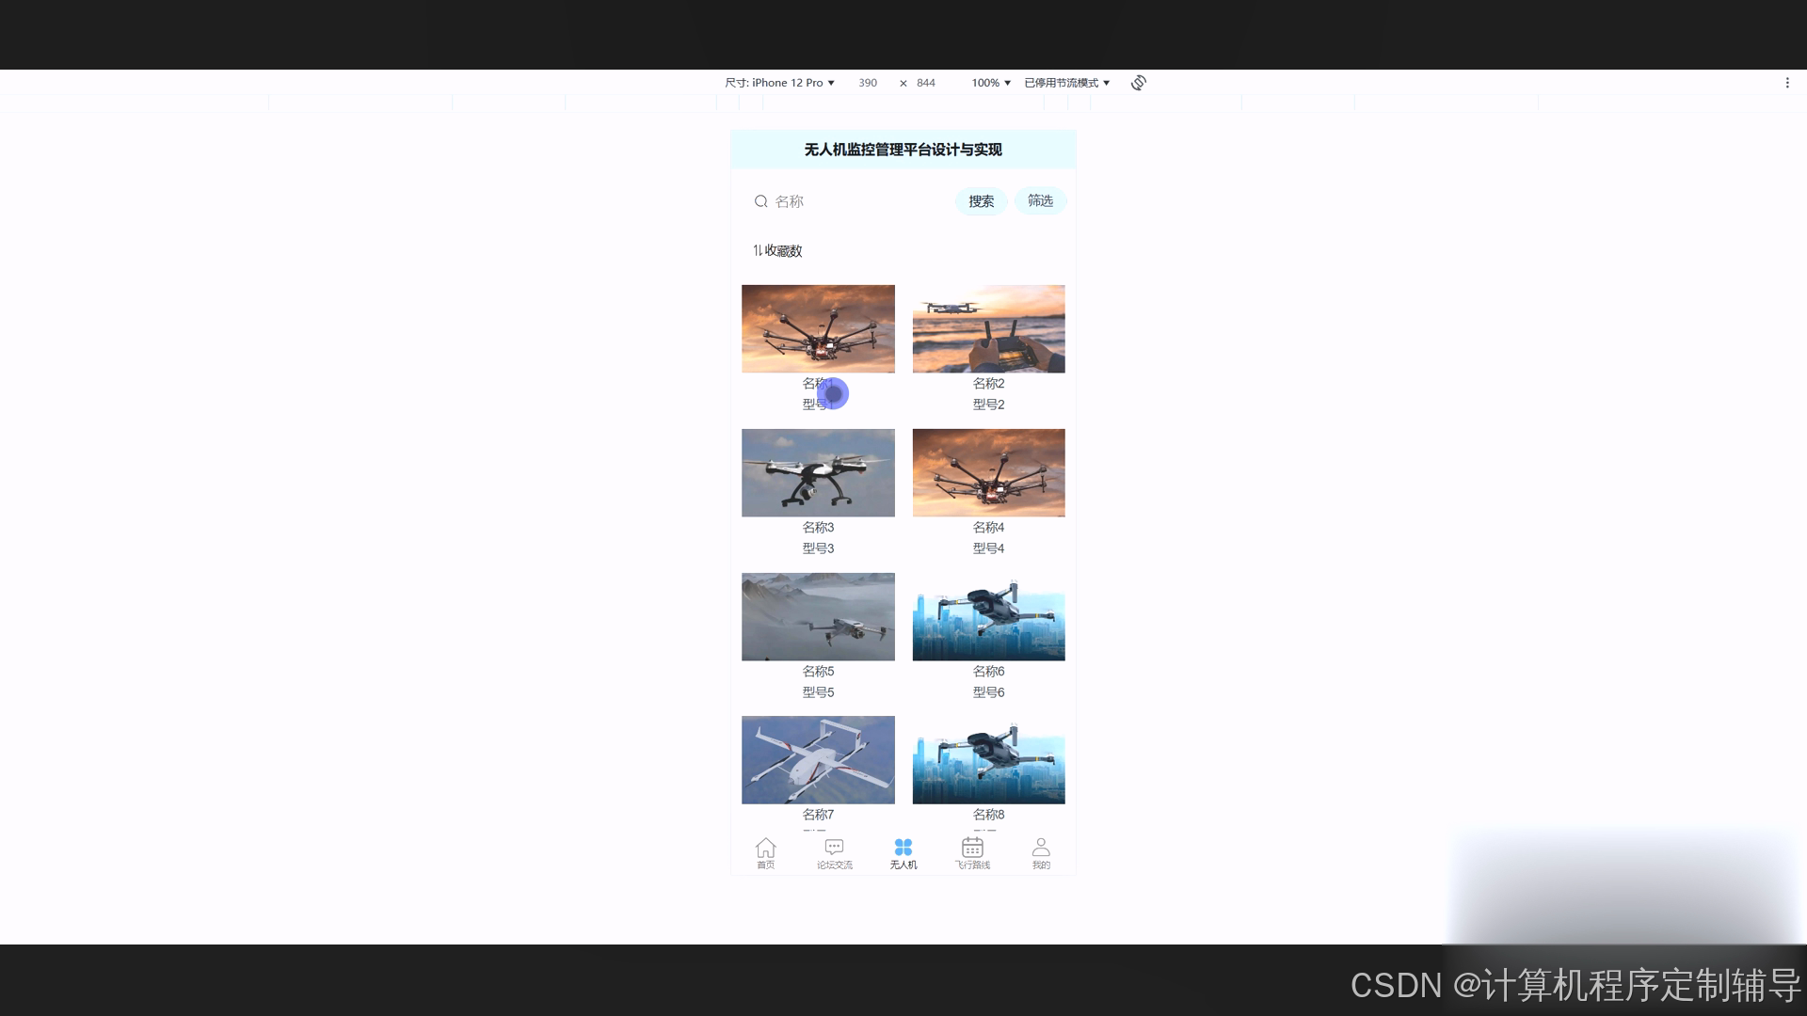Open the three-dot devtools menu
The height and width of the screenshot is (1016, 1807).
click(x=1787, y=83)
